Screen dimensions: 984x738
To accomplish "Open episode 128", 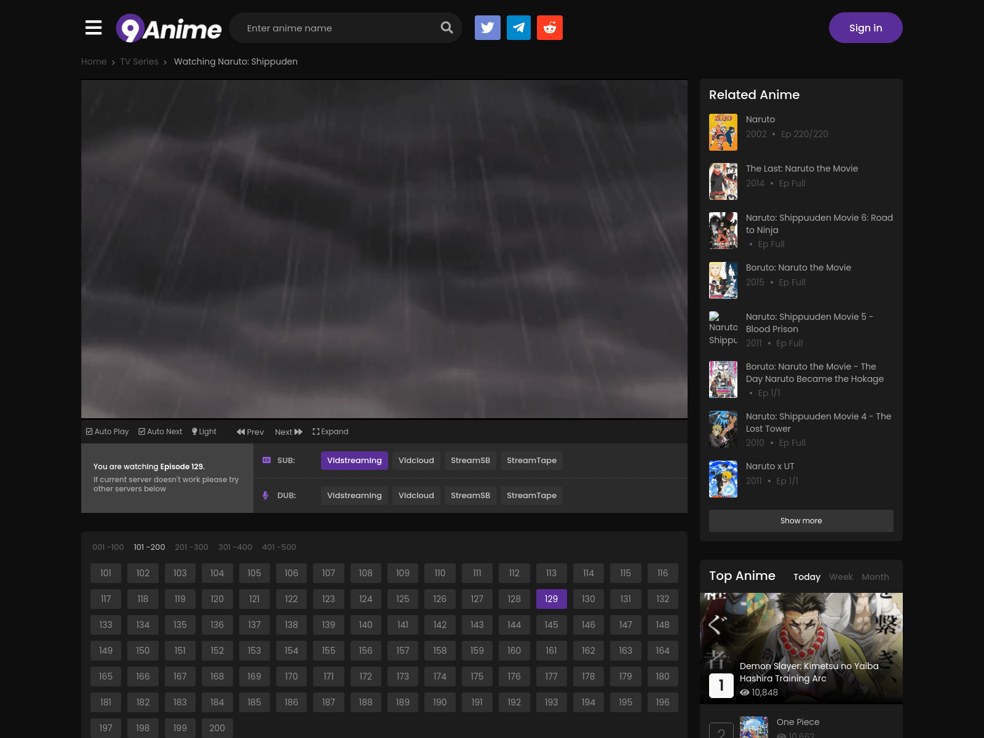I will click(514, 599).
